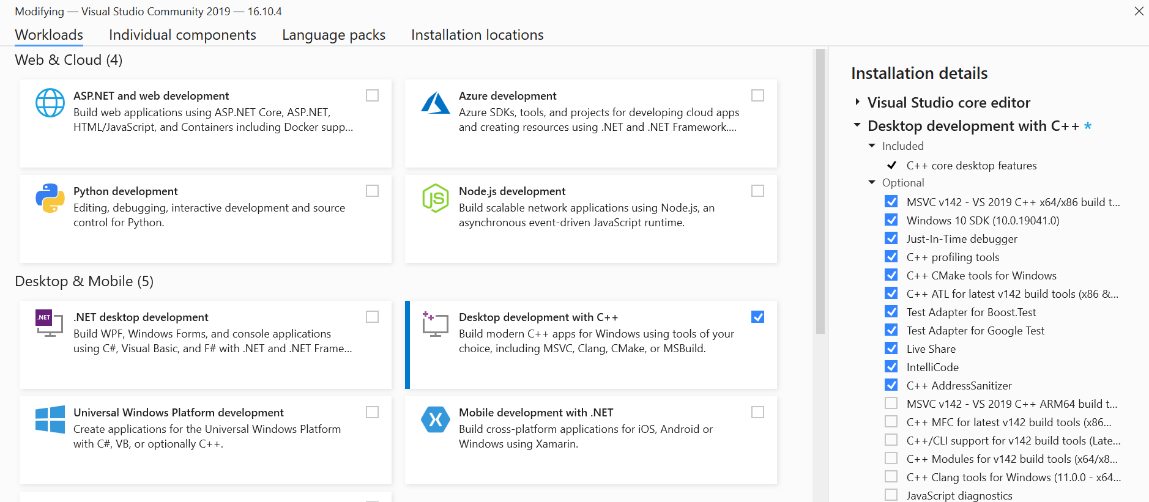Click the C++ core desktop features entry

(x=972, y=166)
